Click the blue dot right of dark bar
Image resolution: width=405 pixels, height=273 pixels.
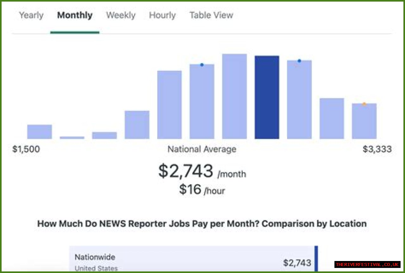[x=299, y=61]
